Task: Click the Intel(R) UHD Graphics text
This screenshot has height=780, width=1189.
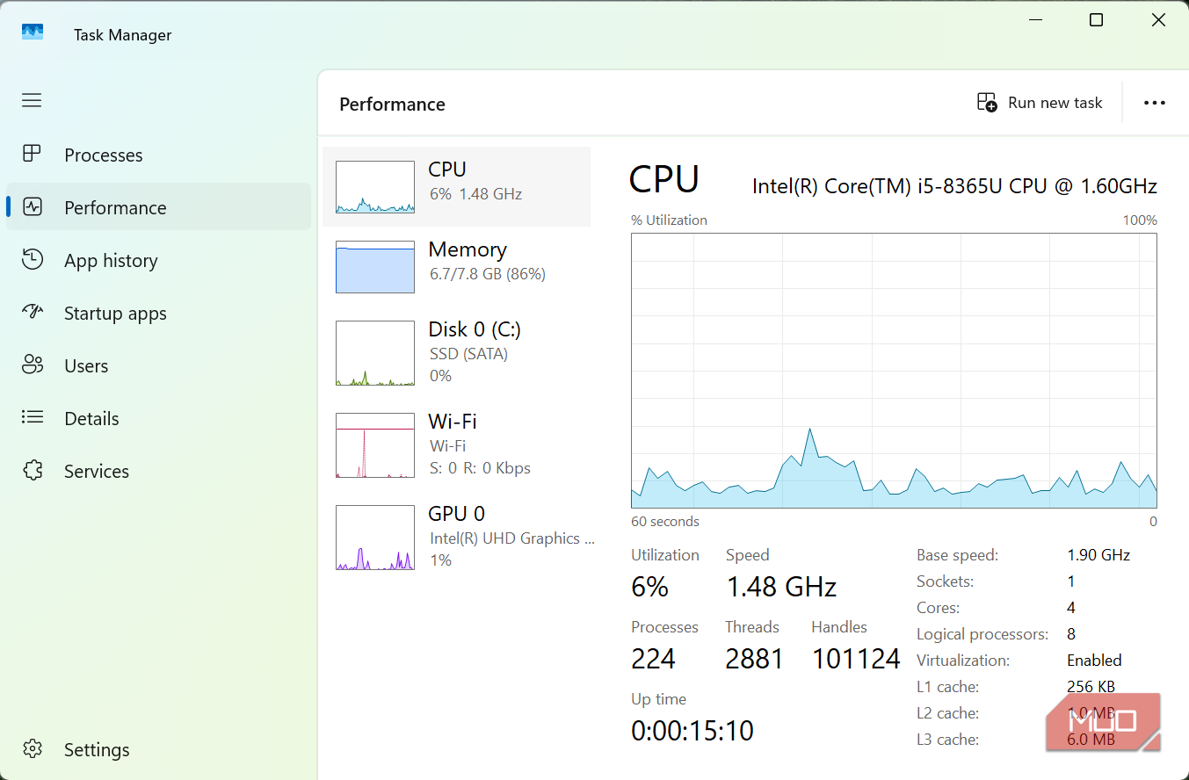Action: [511, 538]
